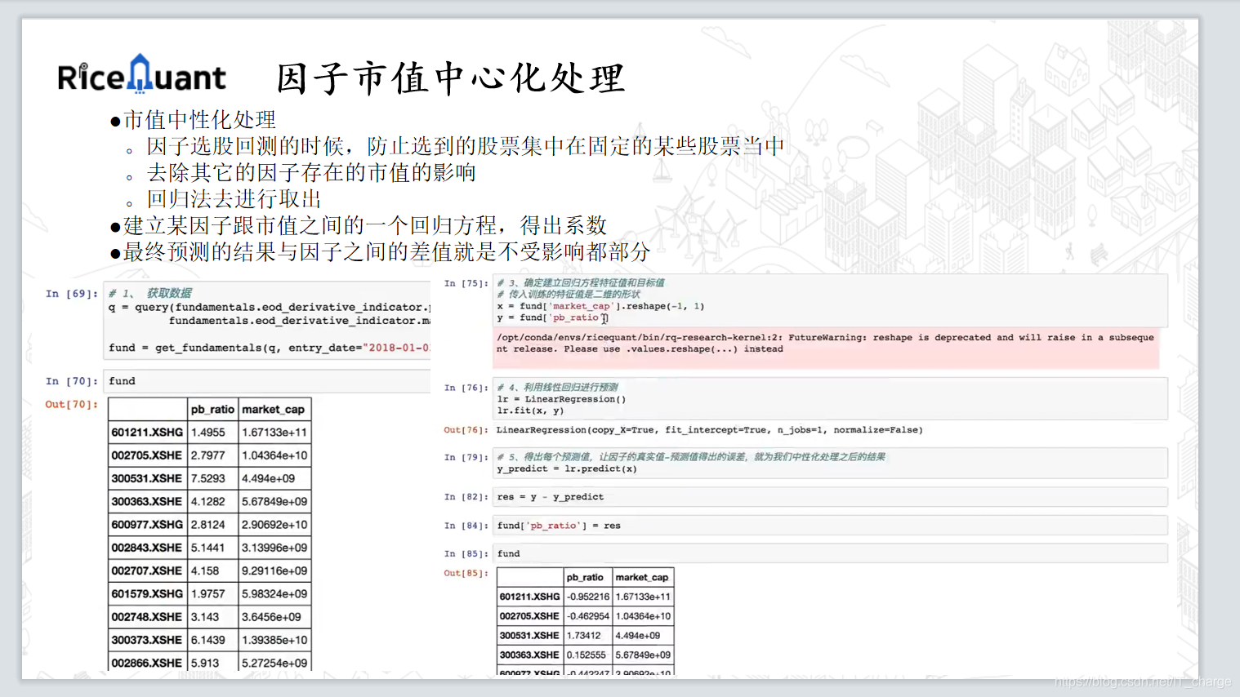The height and width of the screenshot is (697, 1240).
Task: Select the In [82] res = y - y_predict cell
Action: pyautogui.click(x=831, y=497)
